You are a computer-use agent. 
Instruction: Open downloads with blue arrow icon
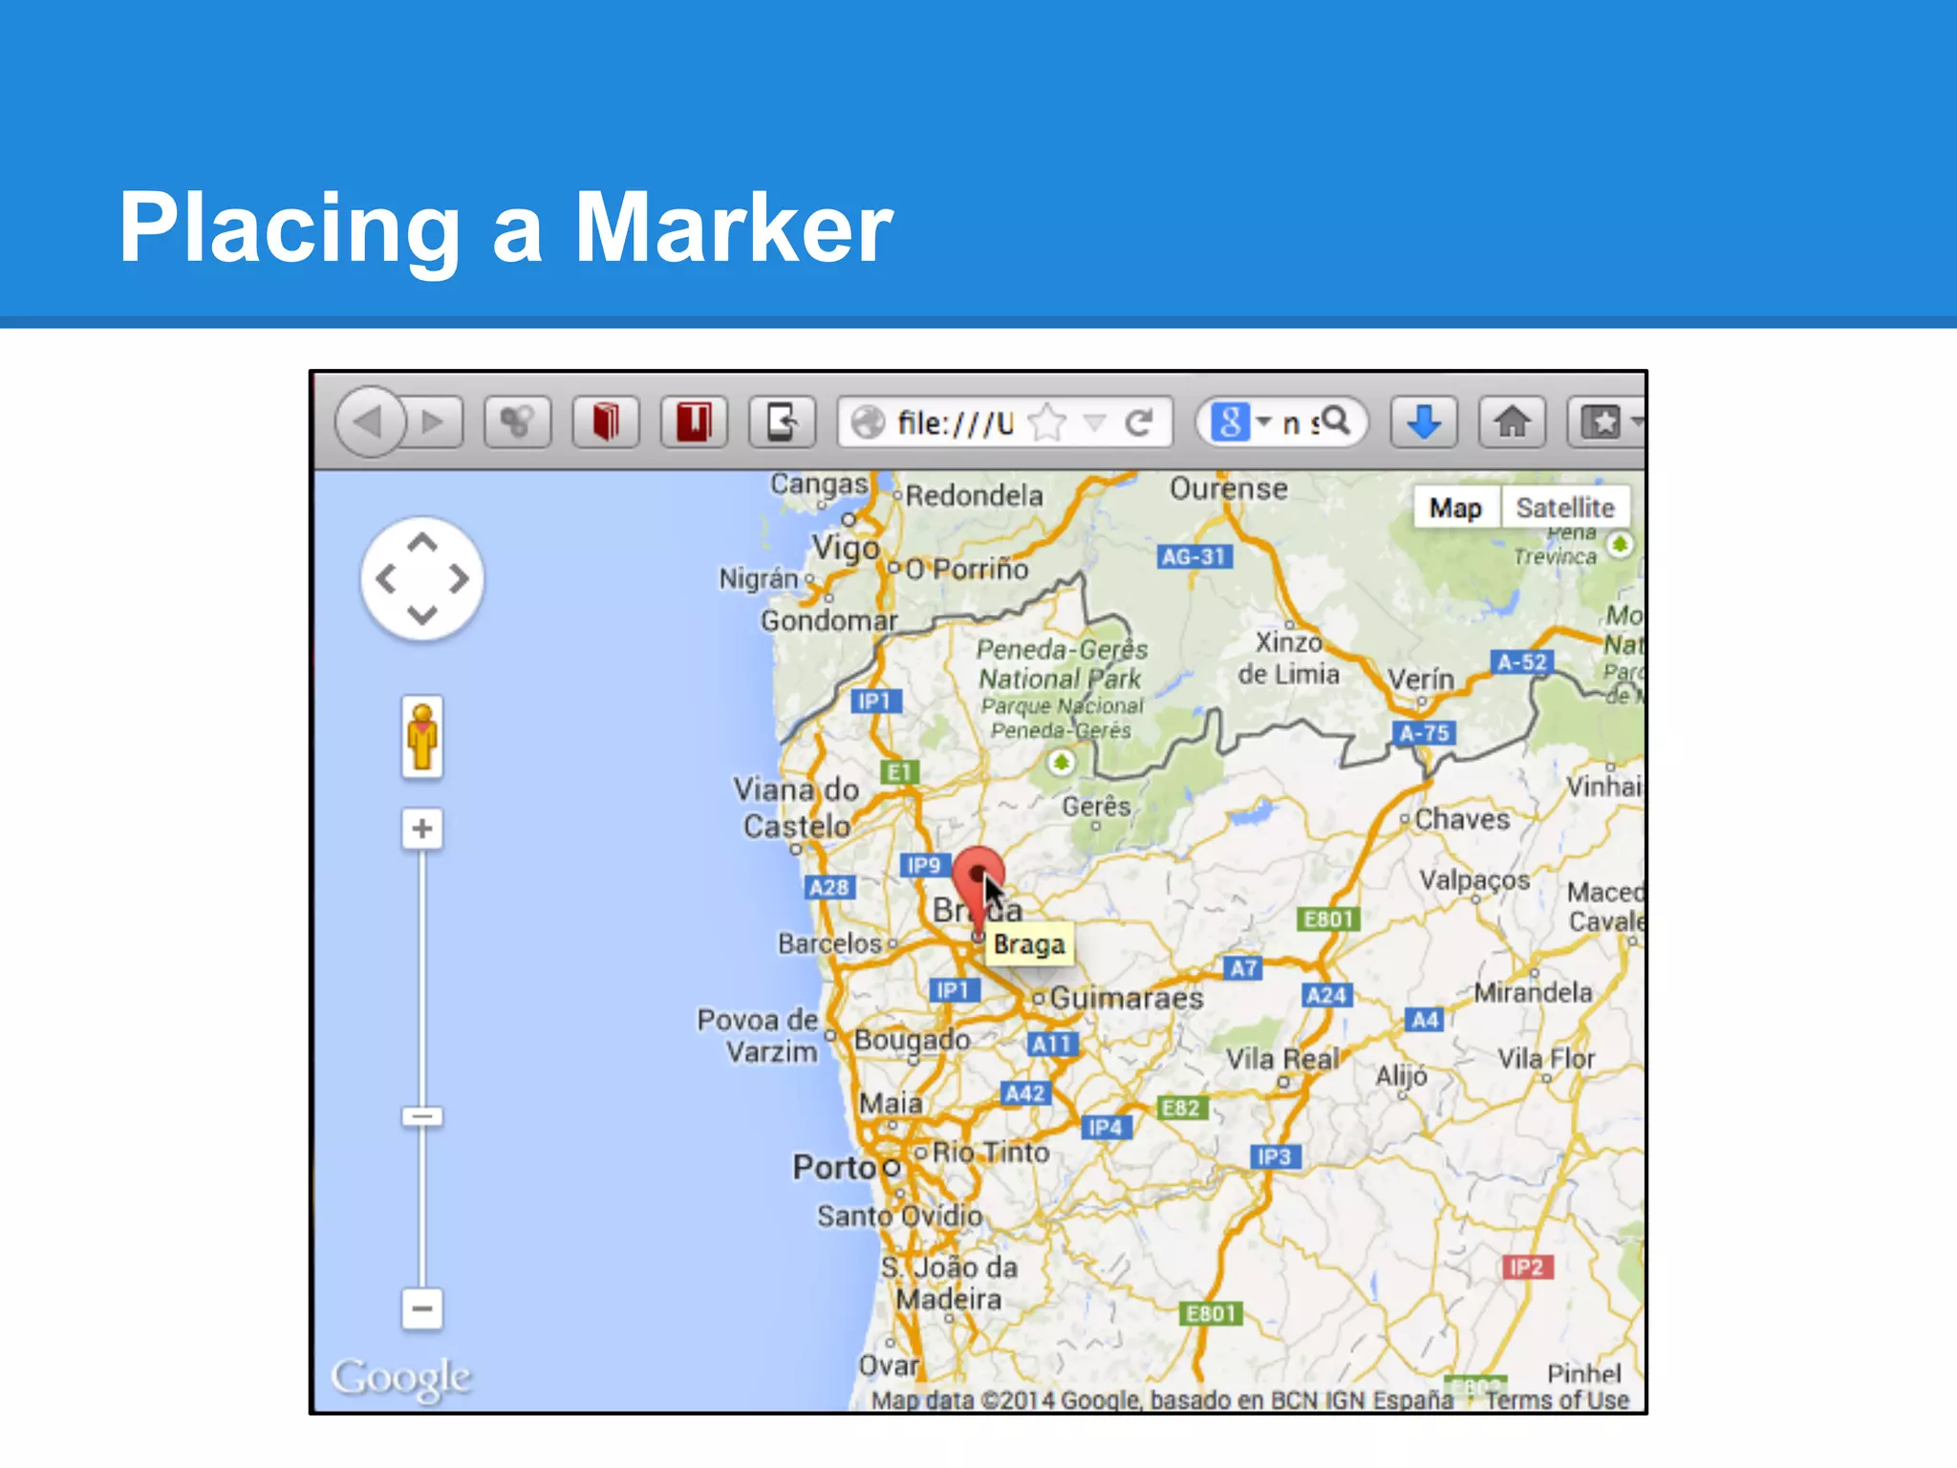coord(1424,421)
